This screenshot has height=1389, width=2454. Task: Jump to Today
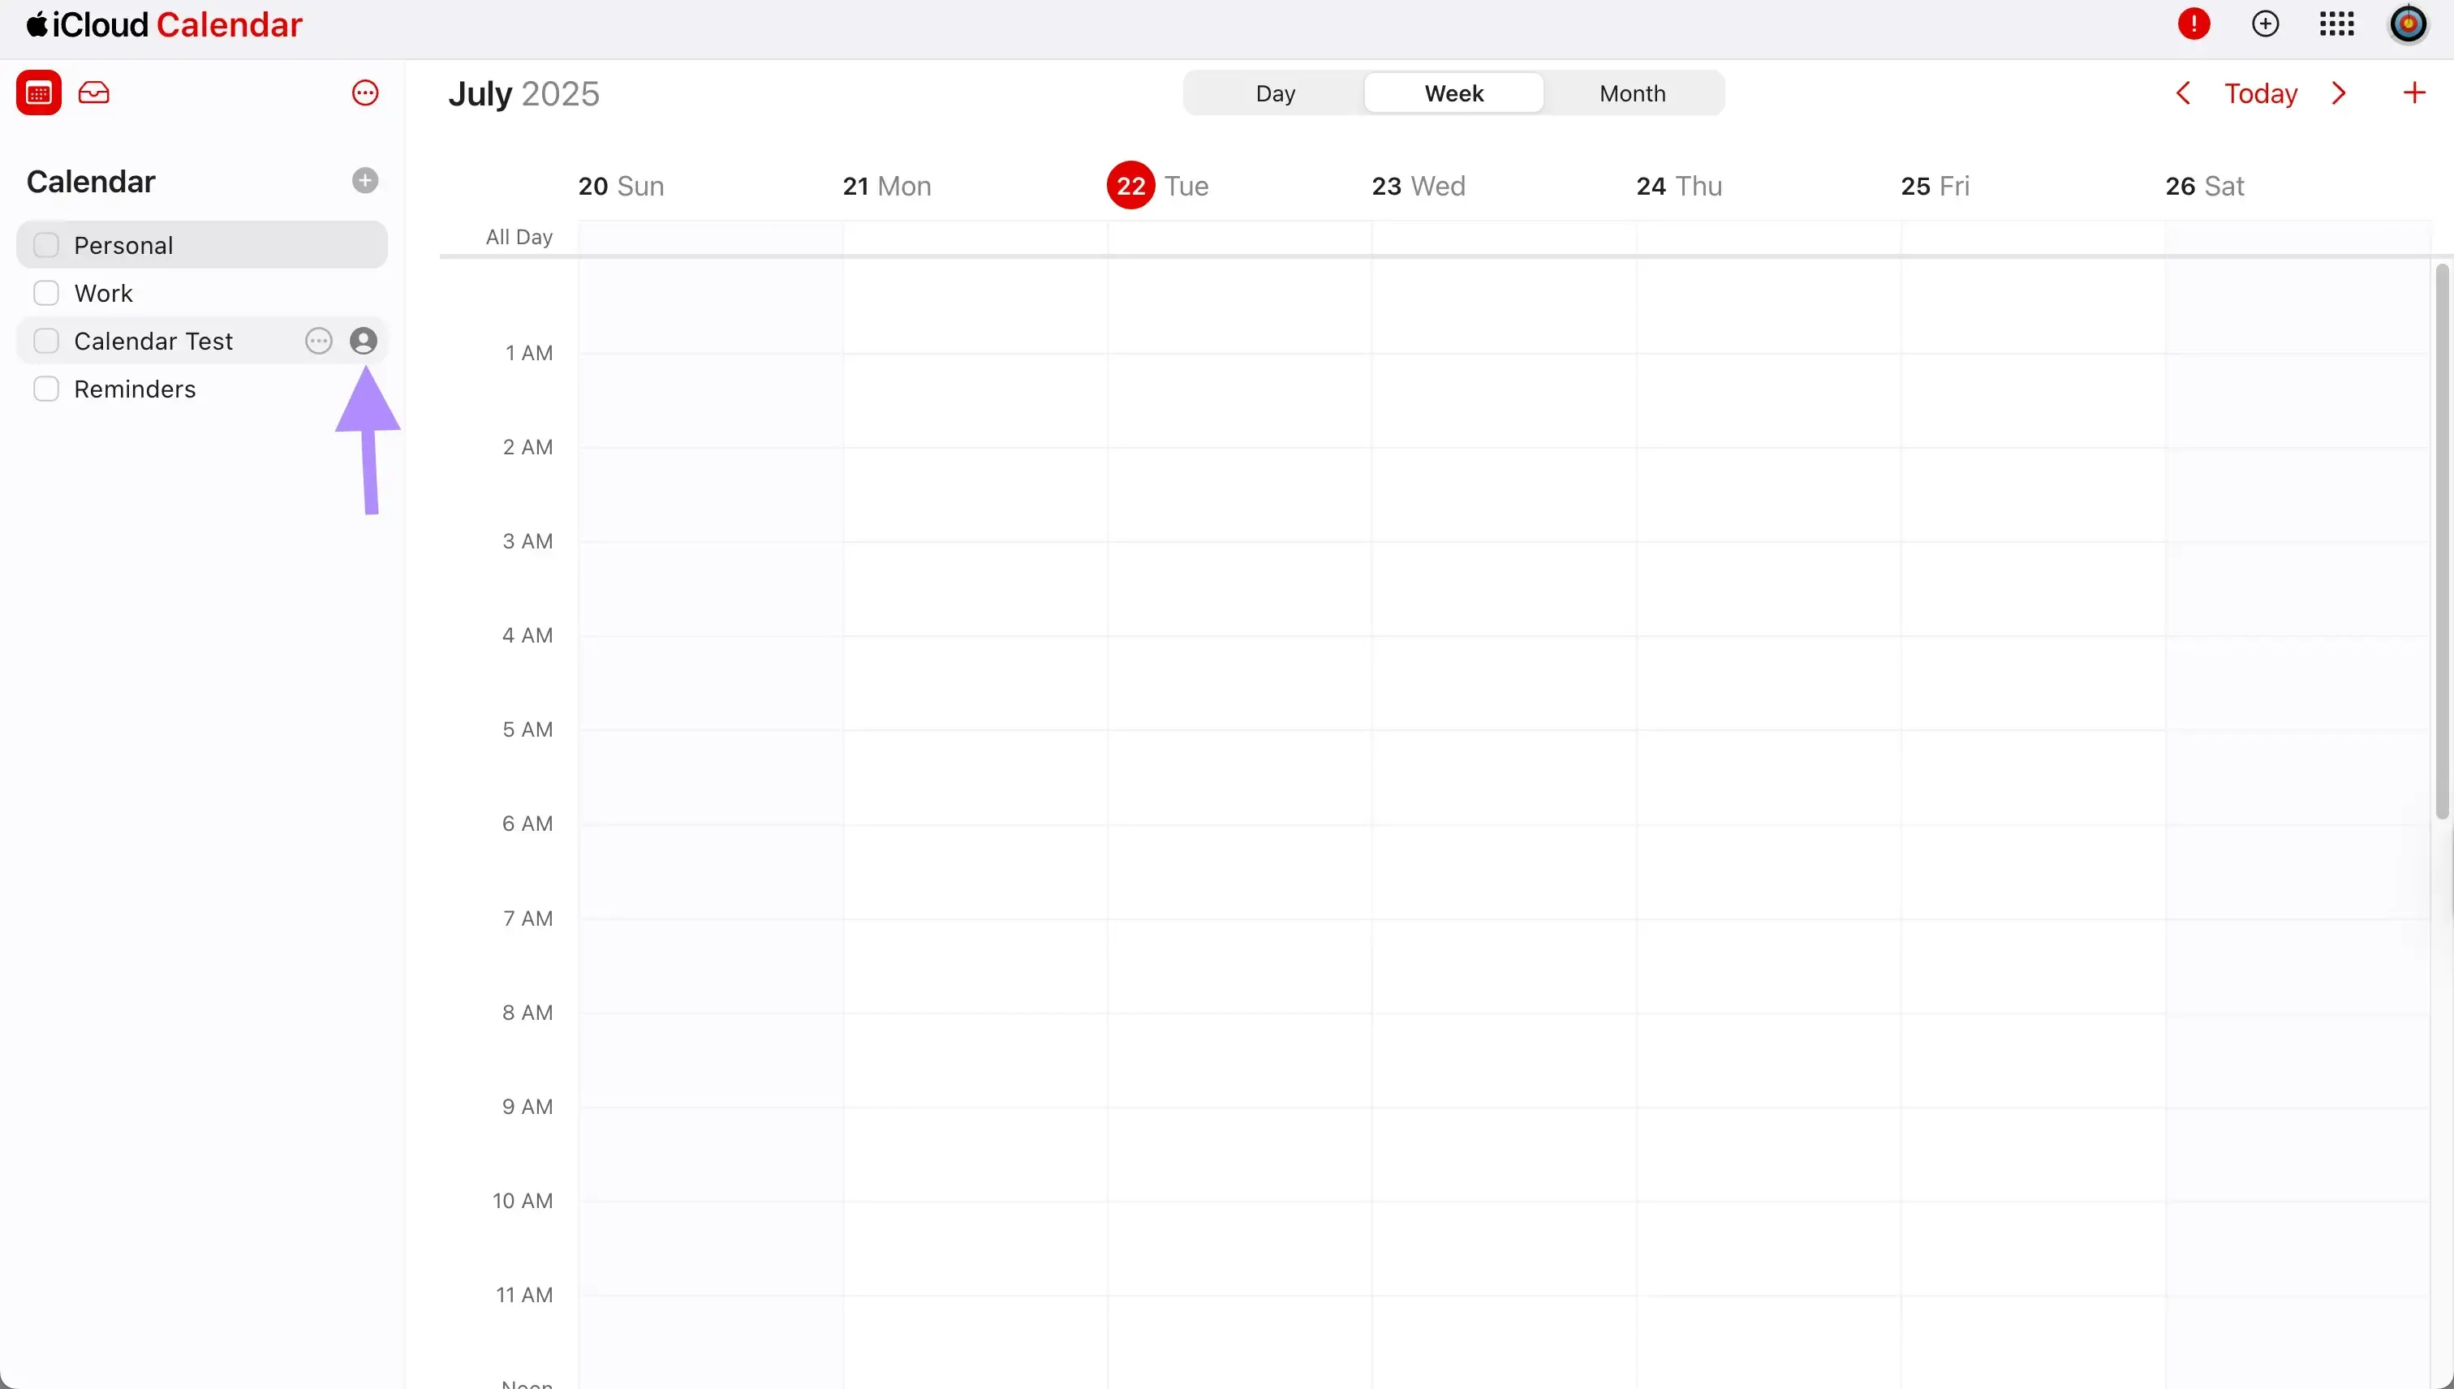click(2262, 92)
